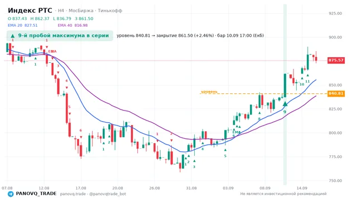
Task: Click the close value "З 861.50"
Action: click(x=84, y=18)
